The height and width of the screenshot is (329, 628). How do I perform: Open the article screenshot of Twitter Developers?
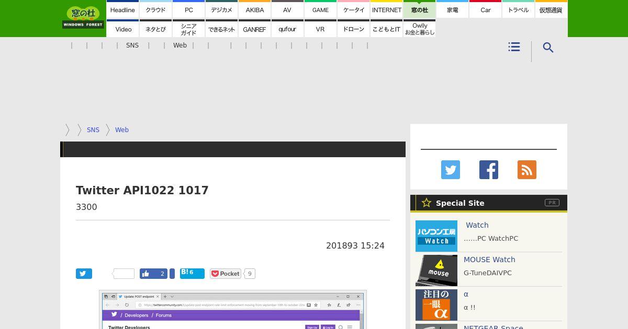click(x=233, y=310)
